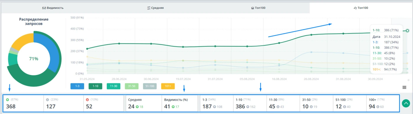This screenshot has height=114, width=413.
Task: Click the 500 (91%) y-axis label
Action: 77,17
